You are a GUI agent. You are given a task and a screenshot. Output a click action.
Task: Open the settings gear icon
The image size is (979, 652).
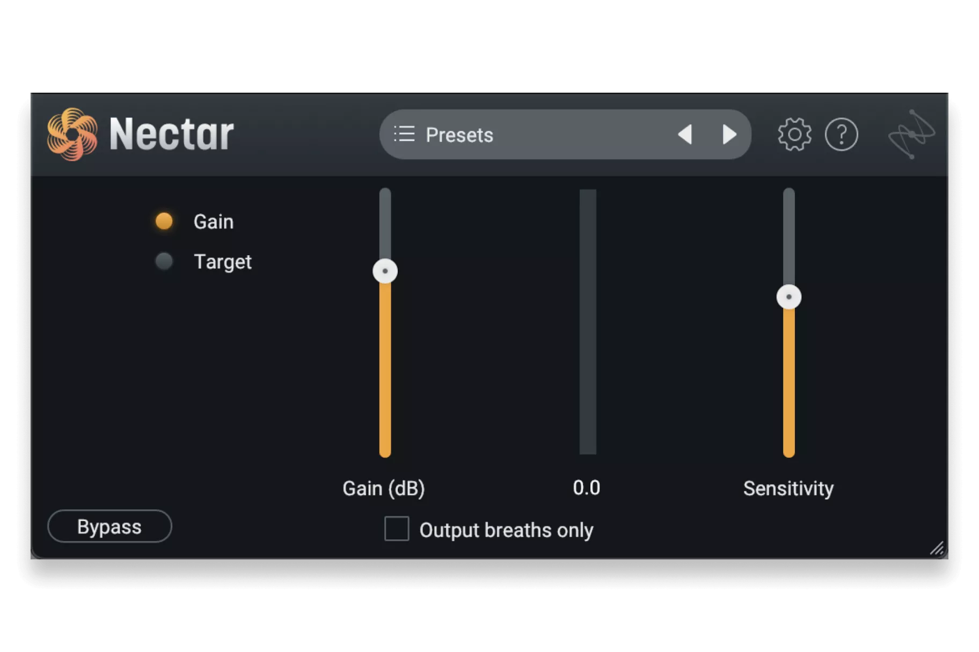point(794,134)
